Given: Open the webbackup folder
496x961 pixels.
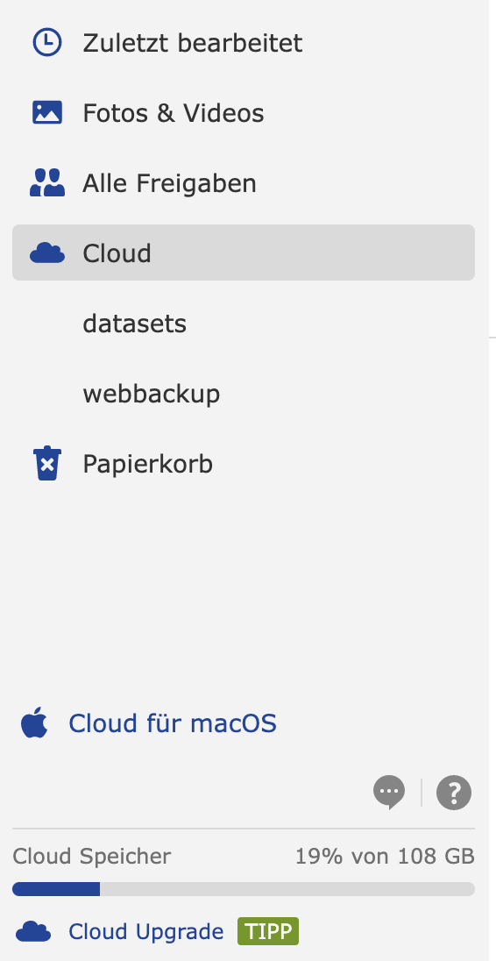Looking at the screenshot, I should coord(152,393).
